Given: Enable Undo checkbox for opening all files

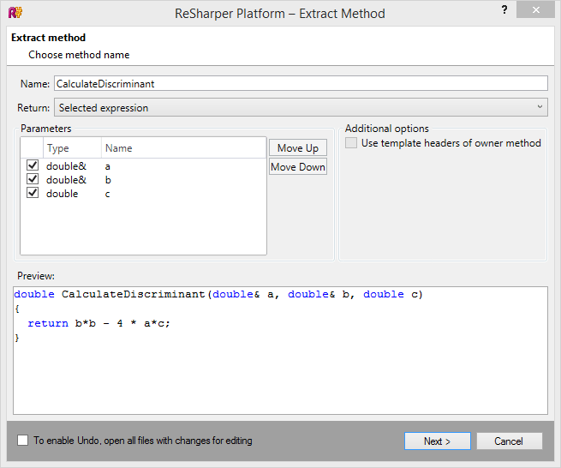Looking at the screenshot, I should (x=22, y=441).
